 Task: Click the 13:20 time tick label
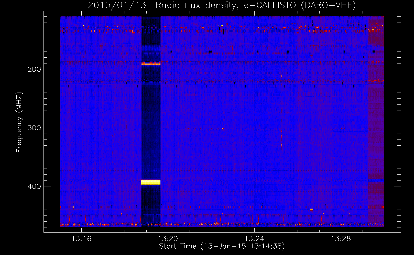pos(168,239)
